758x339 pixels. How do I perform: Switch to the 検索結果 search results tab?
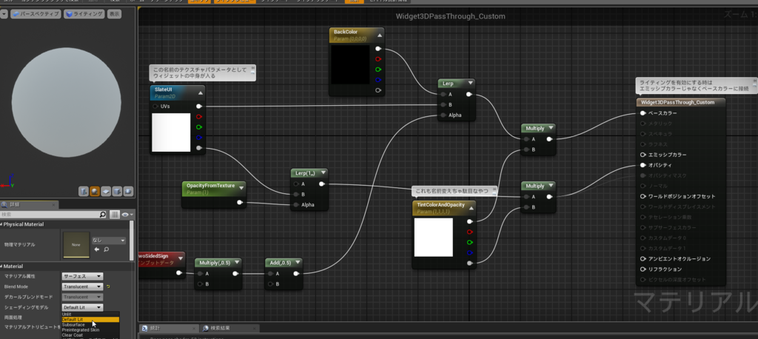click(228, 329)
